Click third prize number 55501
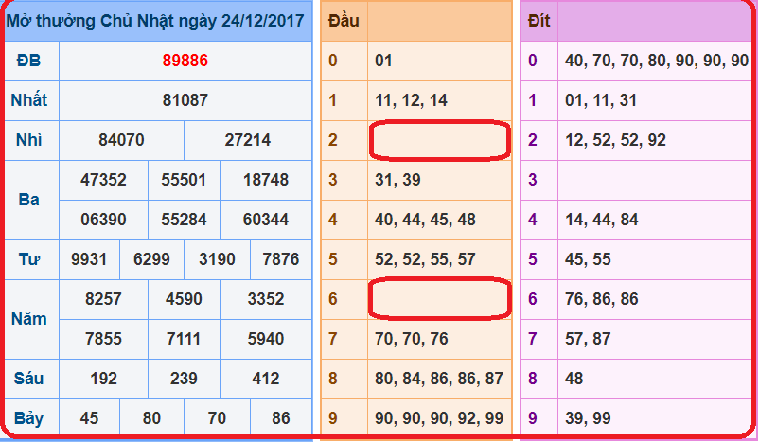The width and height of the screenshot is (759, 442). pos(185,180)
